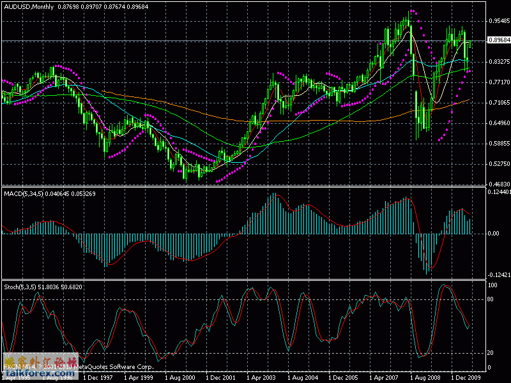Click the AUDUSD,Monthly chart title
Viewport: 511px width, 383px height.
(x=29, y=7)
